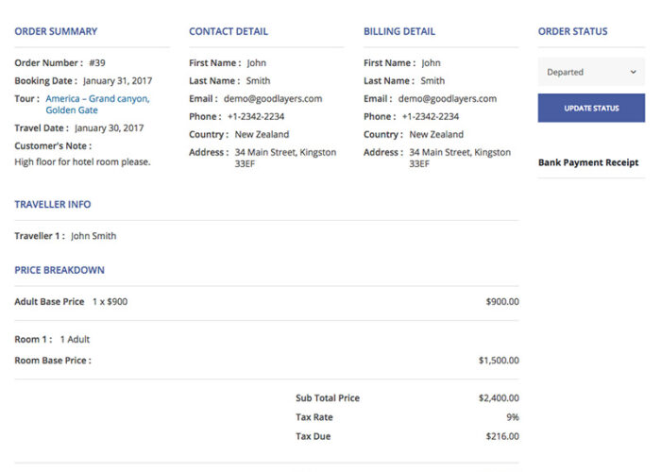Screen dimensions: 661x472
Task: Click the Sub Total Price amount $2,400.00
Action: pyautogui.click(x=499, y=398)
